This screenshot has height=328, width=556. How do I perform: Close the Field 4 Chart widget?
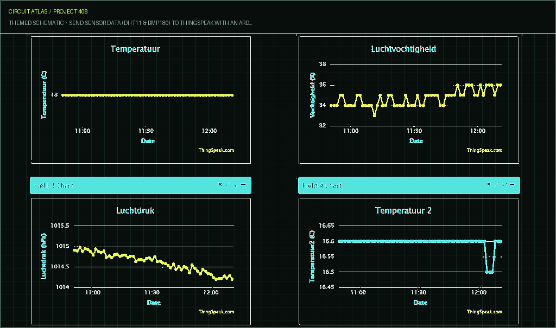pos(489,184)
